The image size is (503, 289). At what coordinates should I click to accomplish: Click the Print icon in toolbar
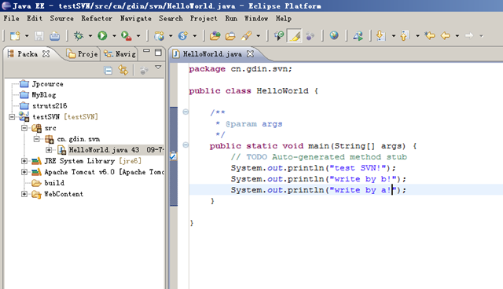click(54, 36)
